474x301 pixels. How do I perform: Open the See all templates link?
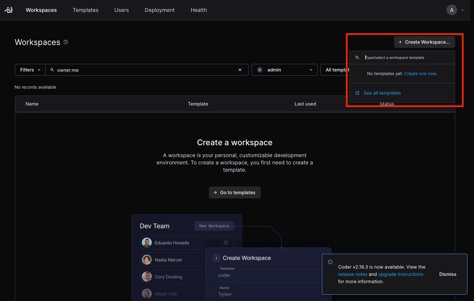[x=382, y=93]
